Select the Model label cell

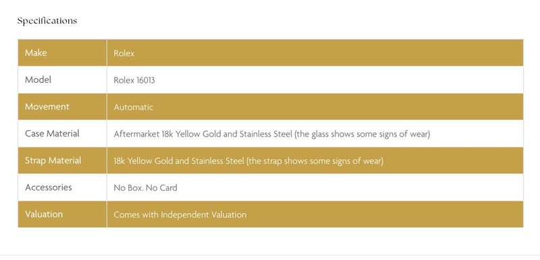point(62,79)
